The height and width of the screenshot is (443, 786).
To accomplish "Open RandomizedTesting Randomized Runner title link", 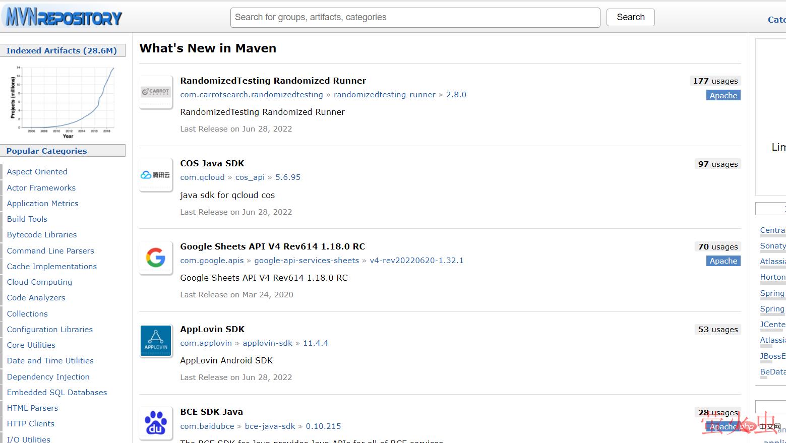I will tap(273, 81).
